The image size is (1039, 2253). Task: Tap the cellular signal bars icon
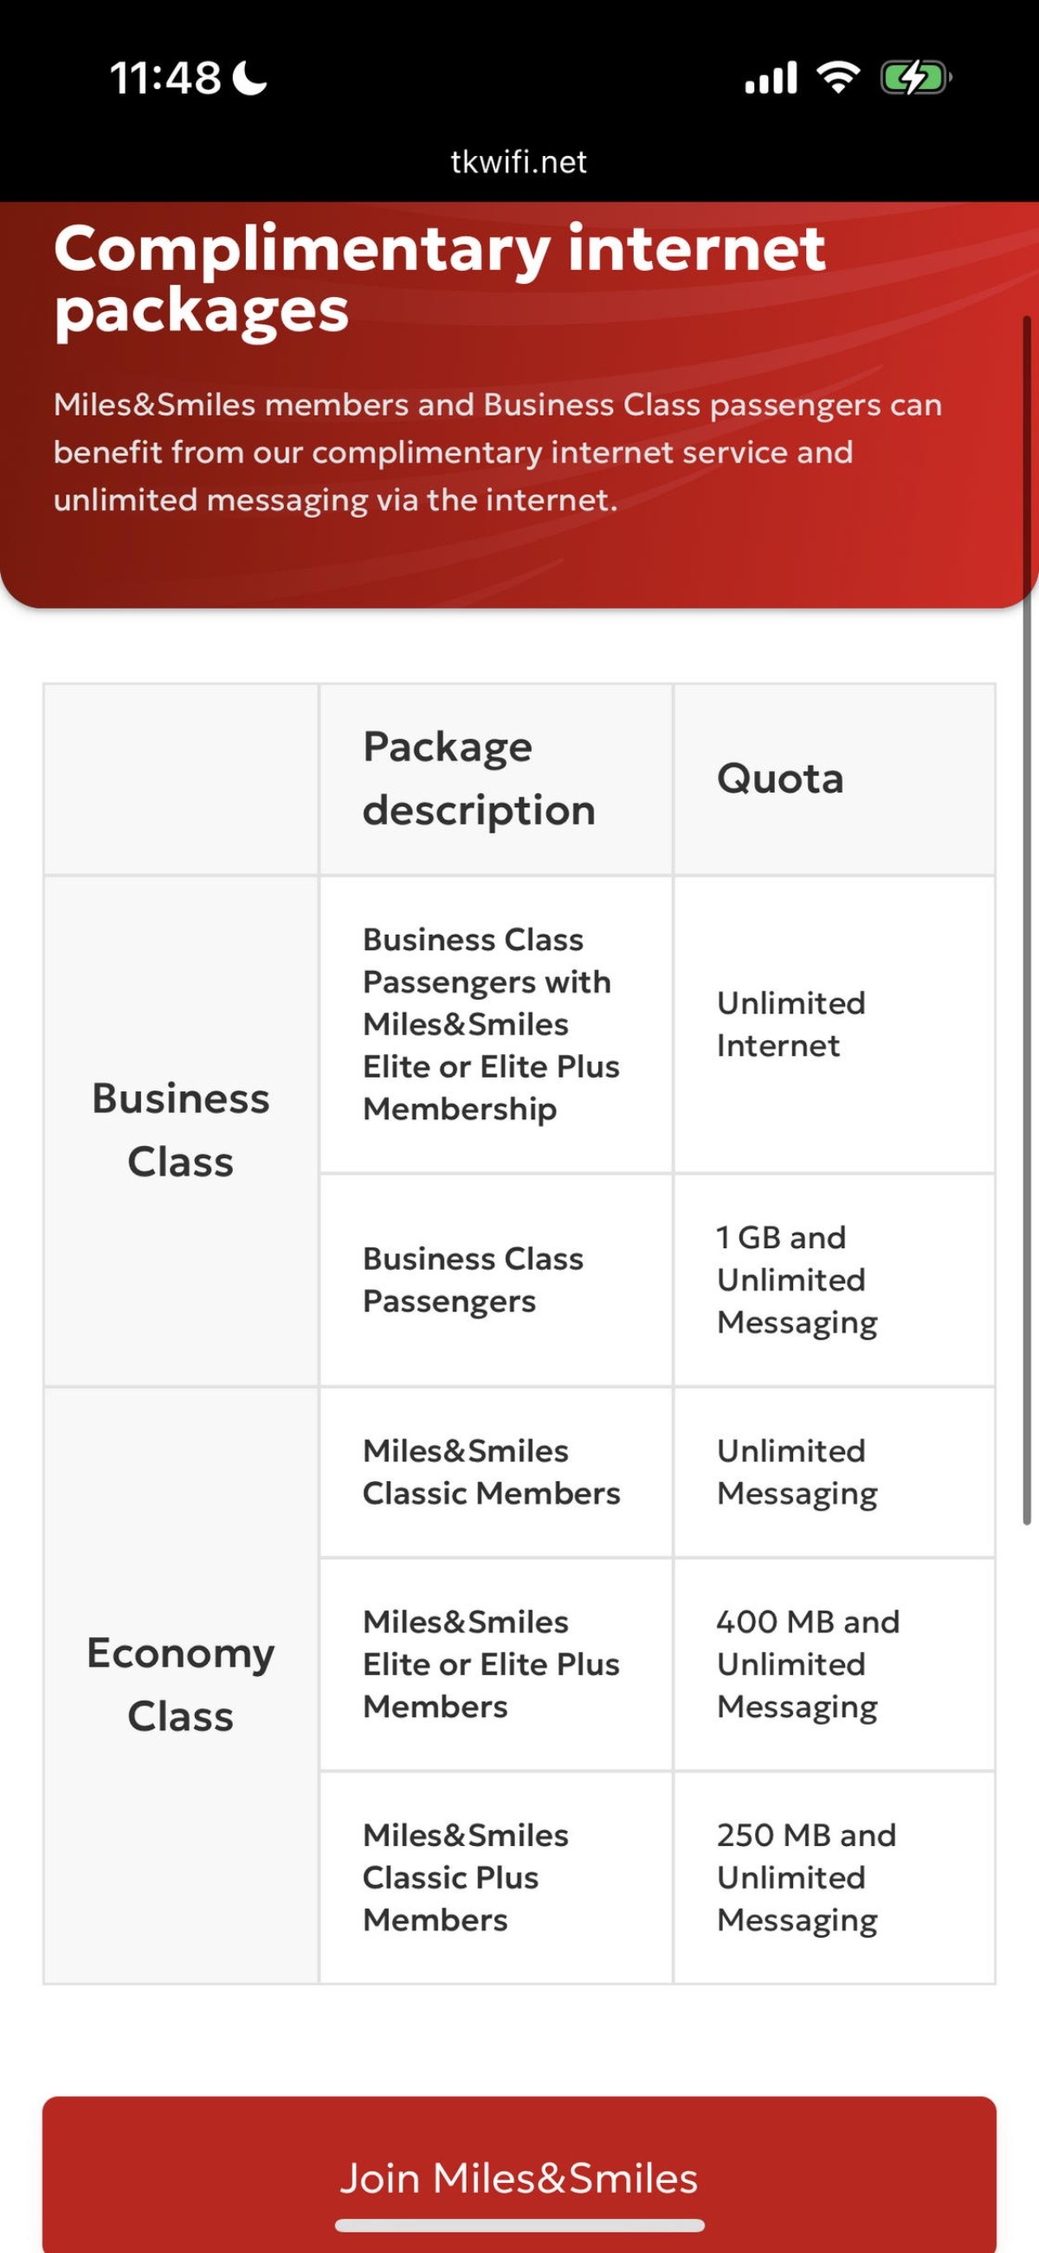tap(771, 79)
